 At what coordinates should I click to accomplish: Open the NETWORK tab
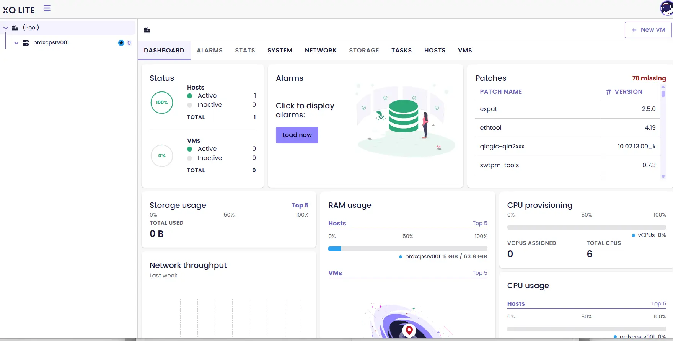tap(321, 51)
